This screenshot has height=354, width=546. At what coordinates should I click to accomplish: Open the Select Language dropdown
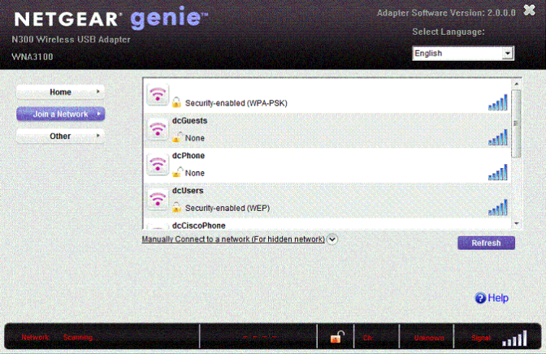click(508, 54)
